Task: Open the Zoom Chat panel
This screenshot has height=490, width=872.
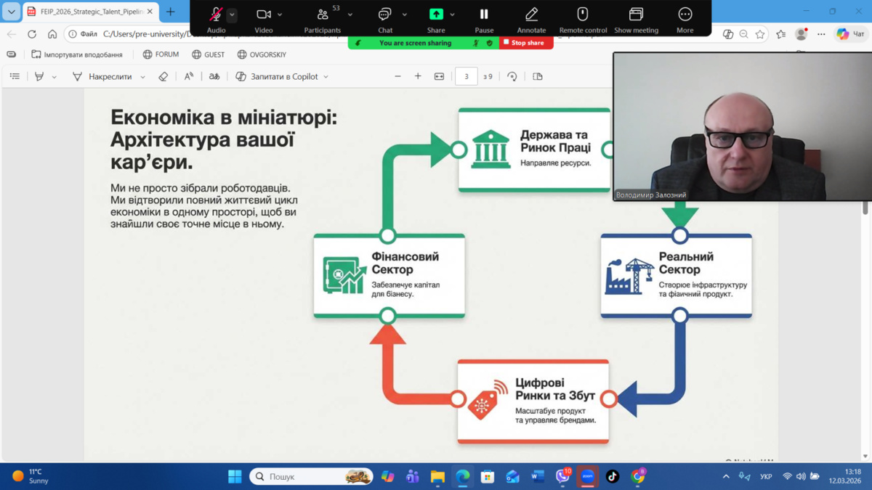Action: click(x=384, y=15)
